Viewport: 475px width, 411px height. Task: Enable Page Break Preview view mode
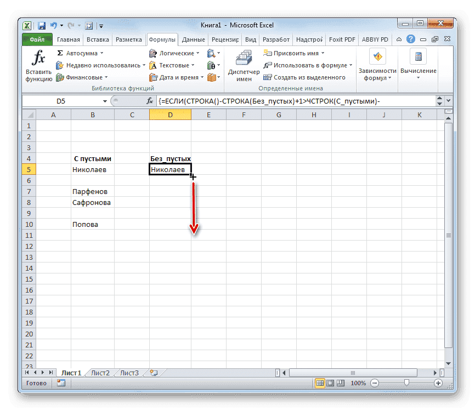(x=340, y=383)
